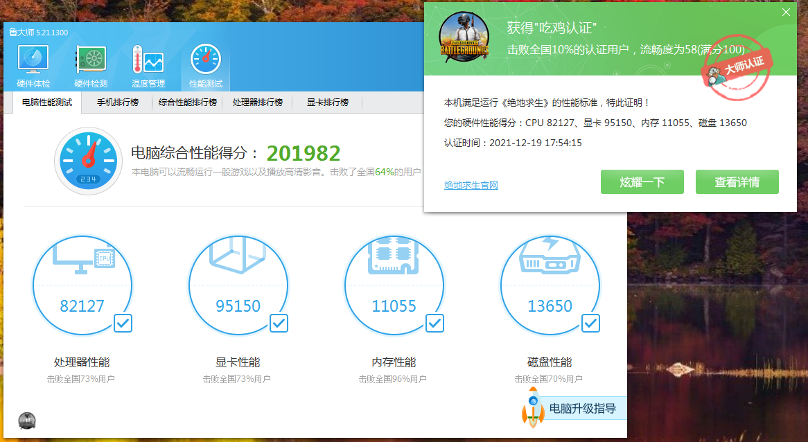
Task: Click the graphics score 95150
Action: point(238,306)
